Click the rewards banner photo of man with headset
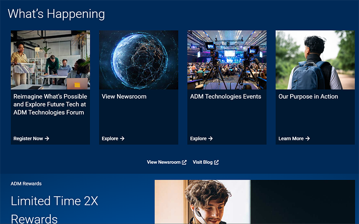The width and height of the screenshot is (359, 224). 254,202
